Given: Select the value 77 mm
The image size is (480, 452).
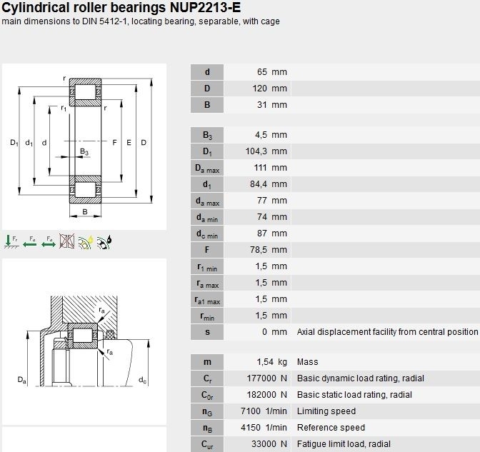Looking at the screenshot, I should click(272, 201).
